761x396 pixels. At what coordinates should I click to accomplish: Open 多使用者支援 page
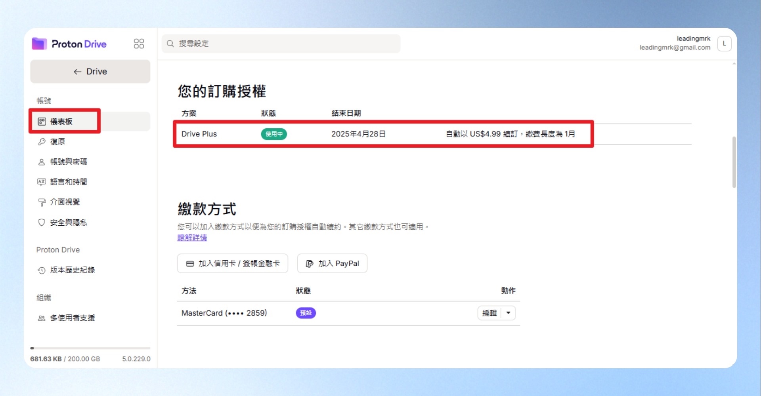coord(90,318)
